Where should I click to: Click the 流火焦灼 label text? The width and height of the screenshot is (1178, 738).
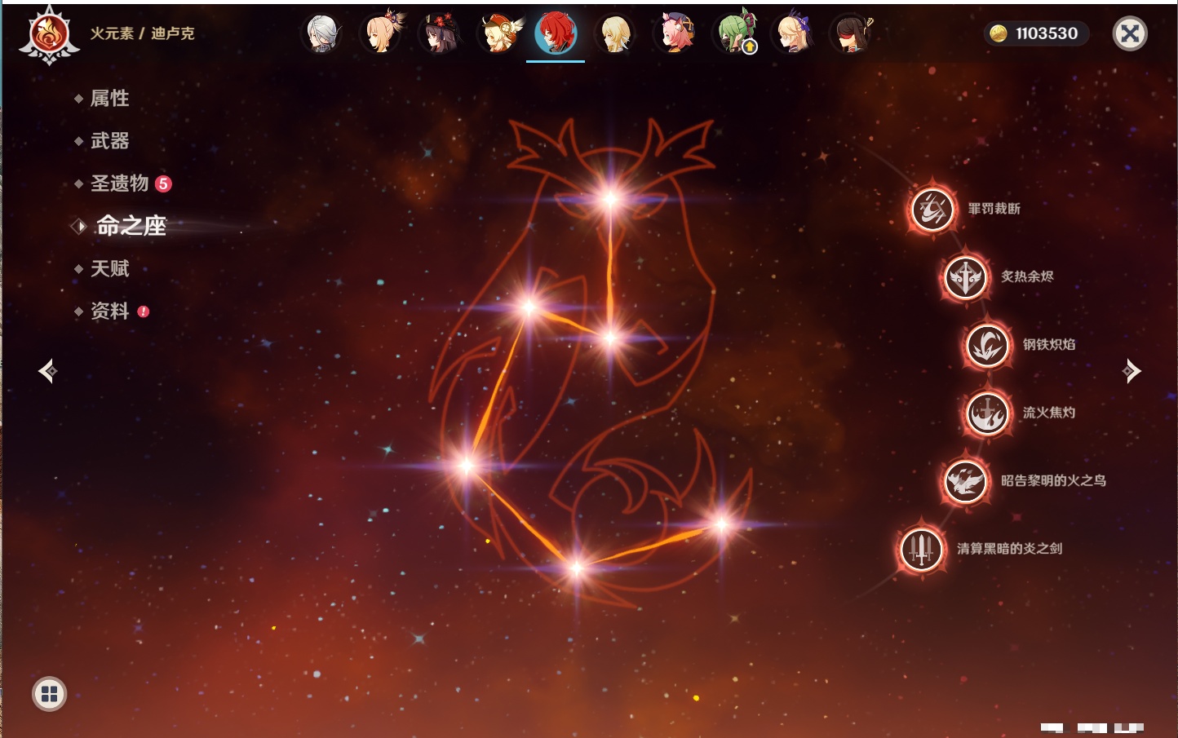(x=1049, y=413)
